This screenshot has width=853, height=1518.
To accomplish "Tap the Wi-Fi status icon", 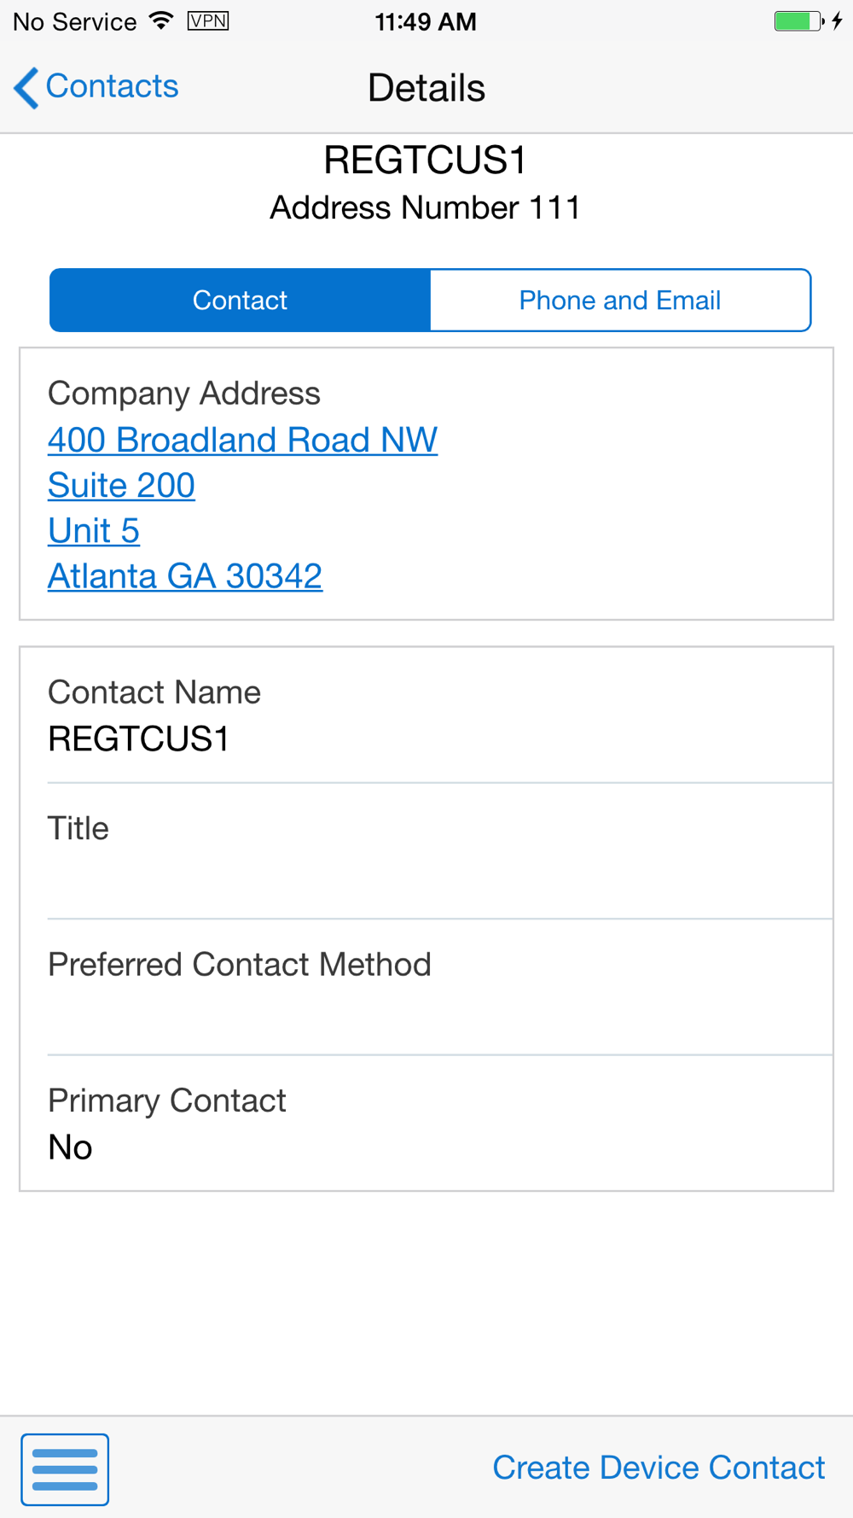I will point(160,21).
